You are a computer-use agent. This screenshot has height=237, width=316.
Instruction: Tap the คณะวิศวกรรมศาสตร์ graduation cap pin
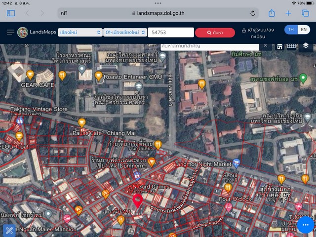(x=162, y=57)
